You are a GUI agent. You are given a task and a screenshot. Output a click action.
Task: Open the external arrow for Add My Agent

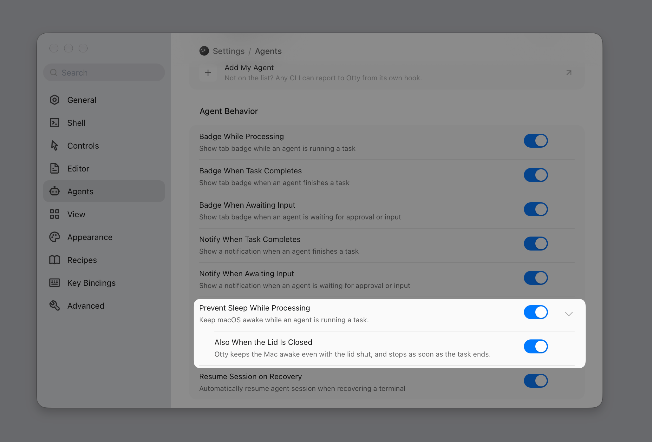click(569, 73)
